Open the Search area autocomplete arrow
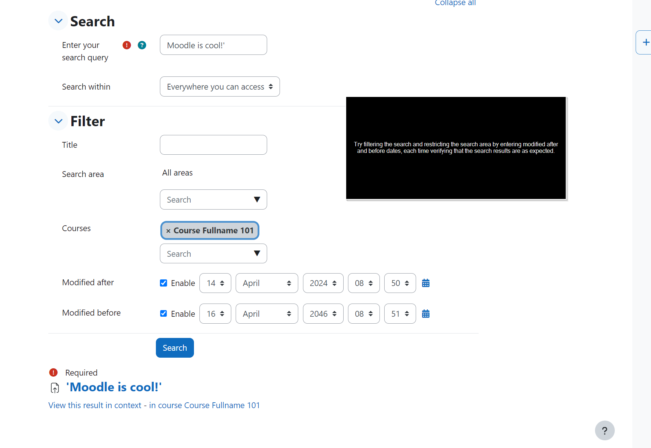Image resolution: width=651 pixels, height=448 pixels. 257,200
